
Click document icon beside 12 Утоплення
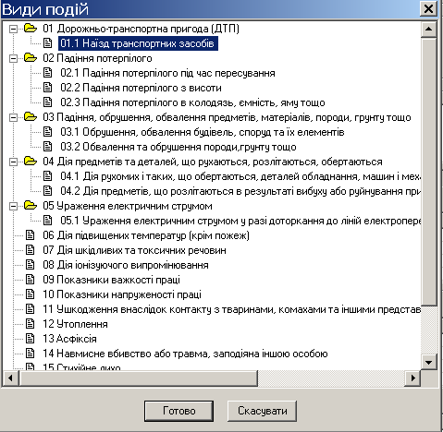pyautogui.click(x=31, y=324)
